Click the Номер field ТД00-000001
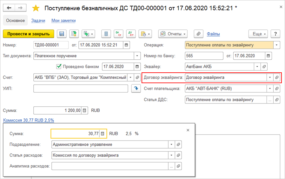Viewport: 285px width, 179px height. (51, 45)
